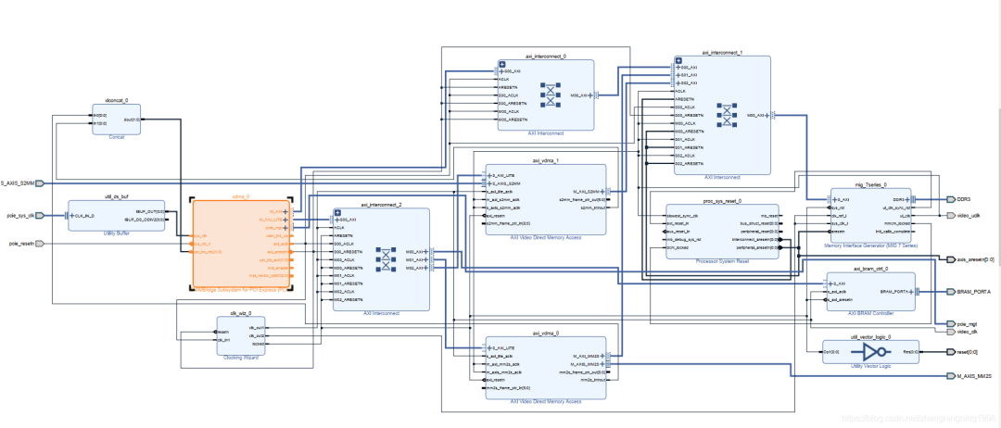Expand hierarchy of axi_interconnect_2 block
The image size is (1001, 428).
point(337,213)
